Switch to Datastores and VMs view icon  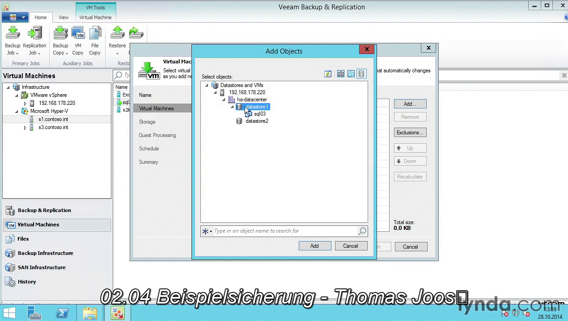[x=361, y=74]
